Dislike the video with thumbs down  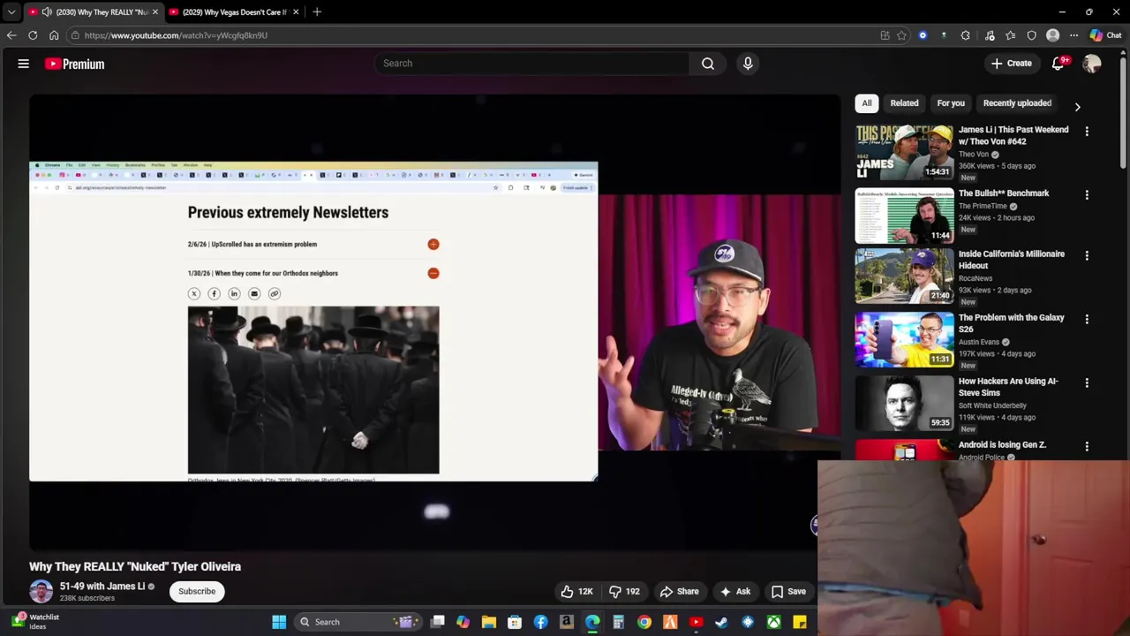[624, 592]
